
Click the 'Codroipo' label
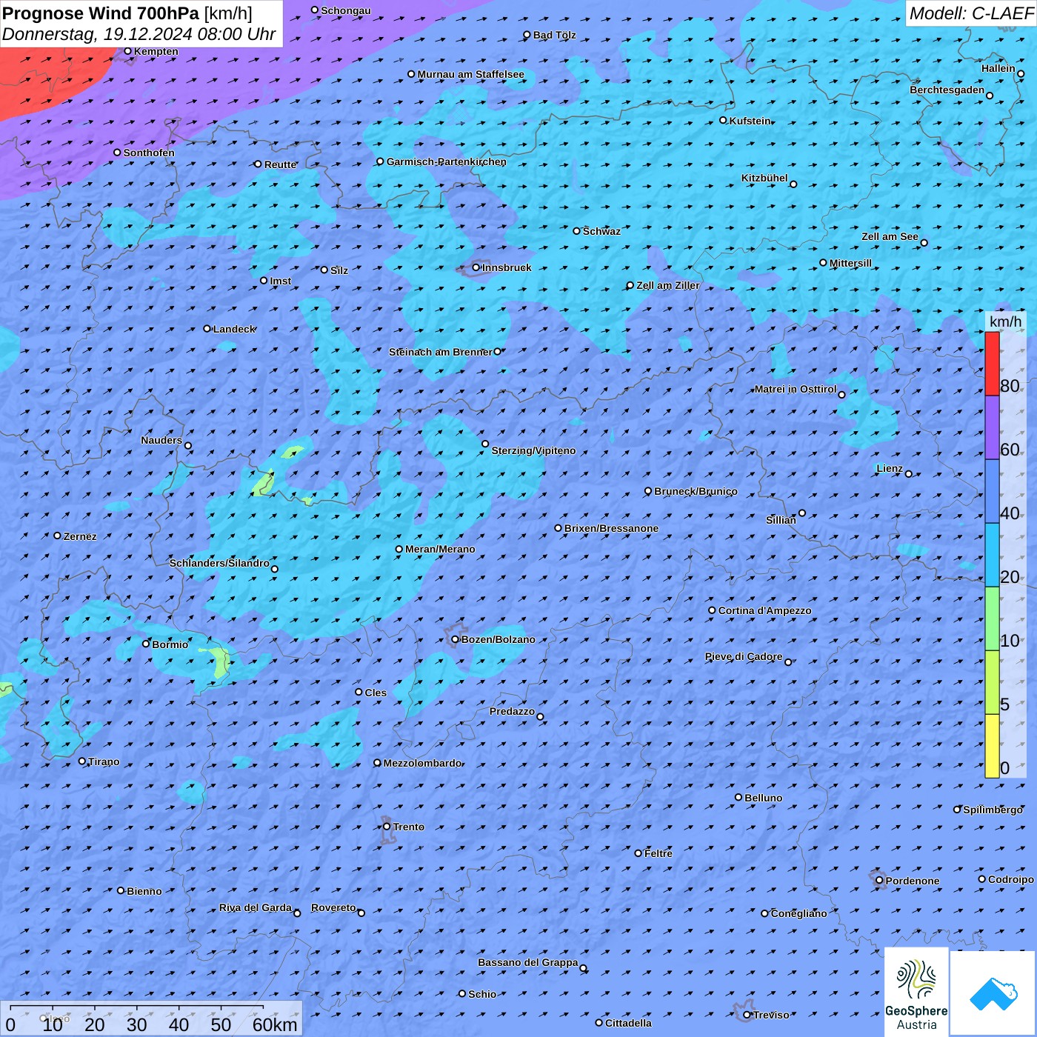coord(1011,879)
